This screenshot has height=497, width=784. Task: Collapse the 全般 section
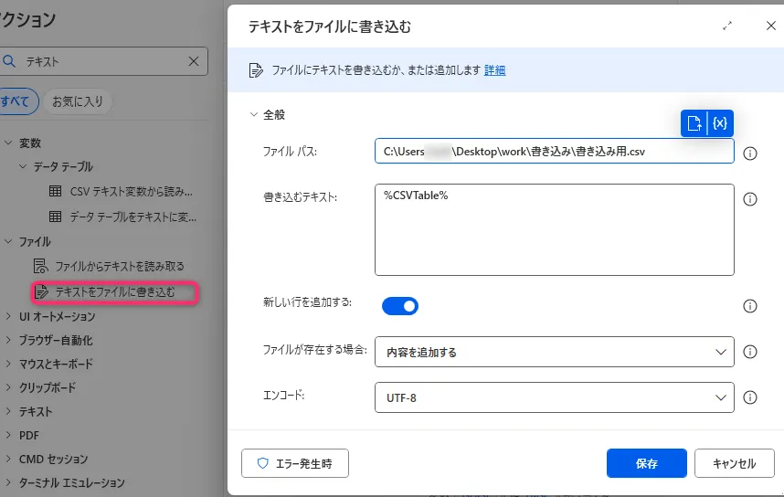[x=254, y=115]
